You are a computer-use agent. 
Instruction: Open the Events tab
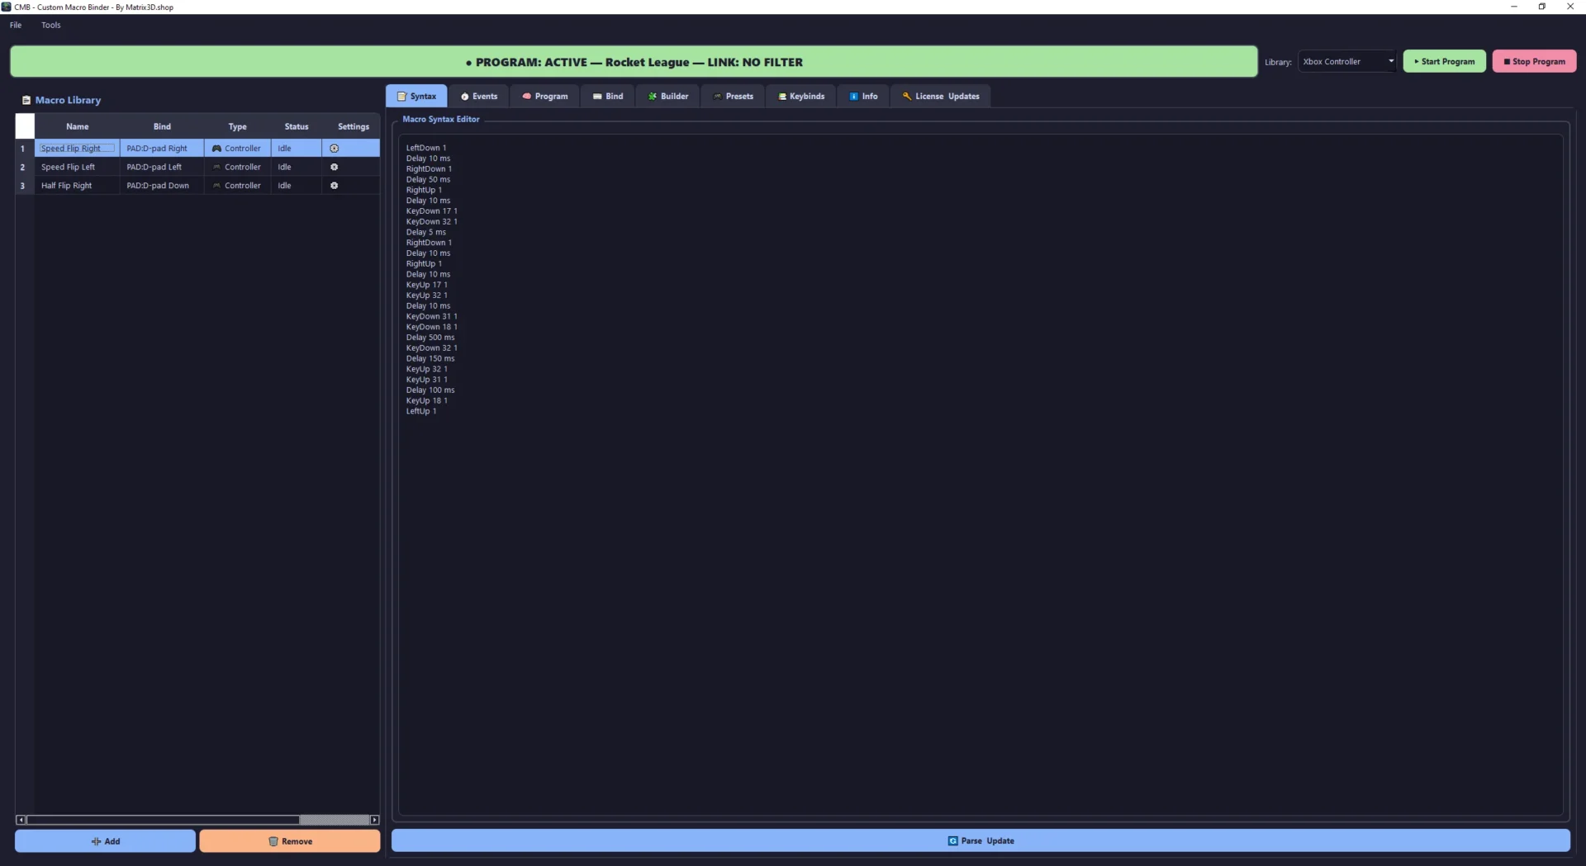479,96
